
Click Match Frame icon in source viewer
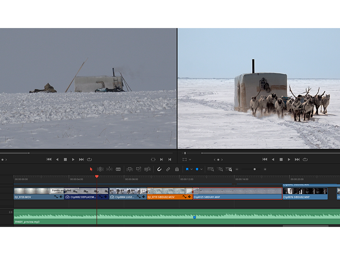[153, 159]
